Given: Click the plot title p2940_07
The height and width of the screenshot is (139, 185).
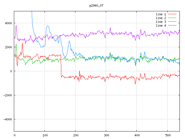Looking at the screenshot, I should click(x=97, y=6).
